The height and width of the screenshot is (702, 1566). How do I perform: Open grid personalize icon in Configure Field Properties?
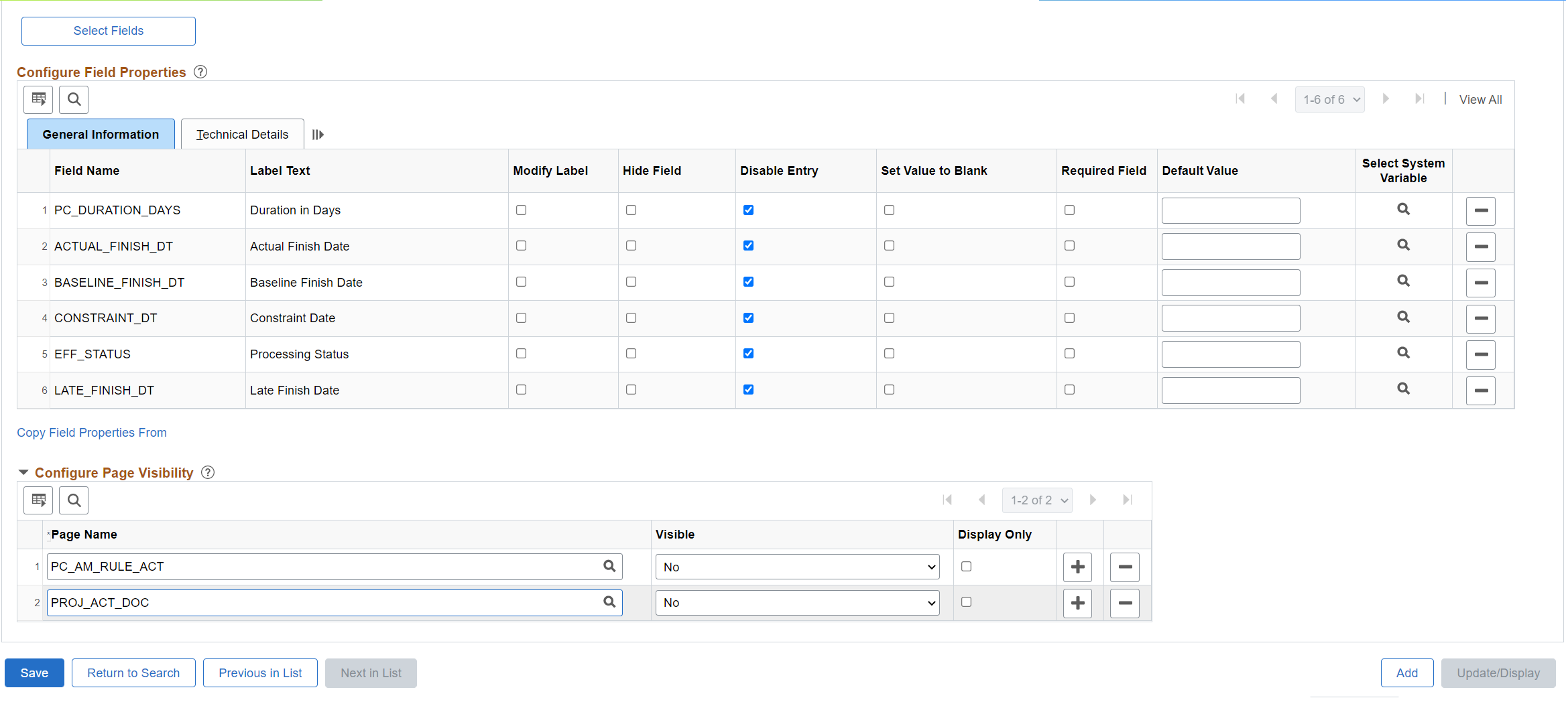(38, 100)
